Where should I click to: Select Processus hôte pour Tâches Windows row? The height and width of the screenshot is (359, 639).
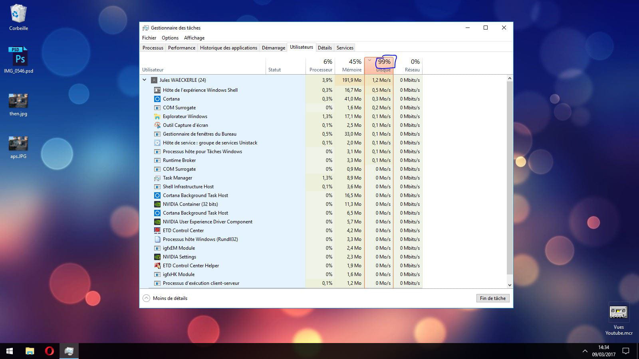point(281,152)
